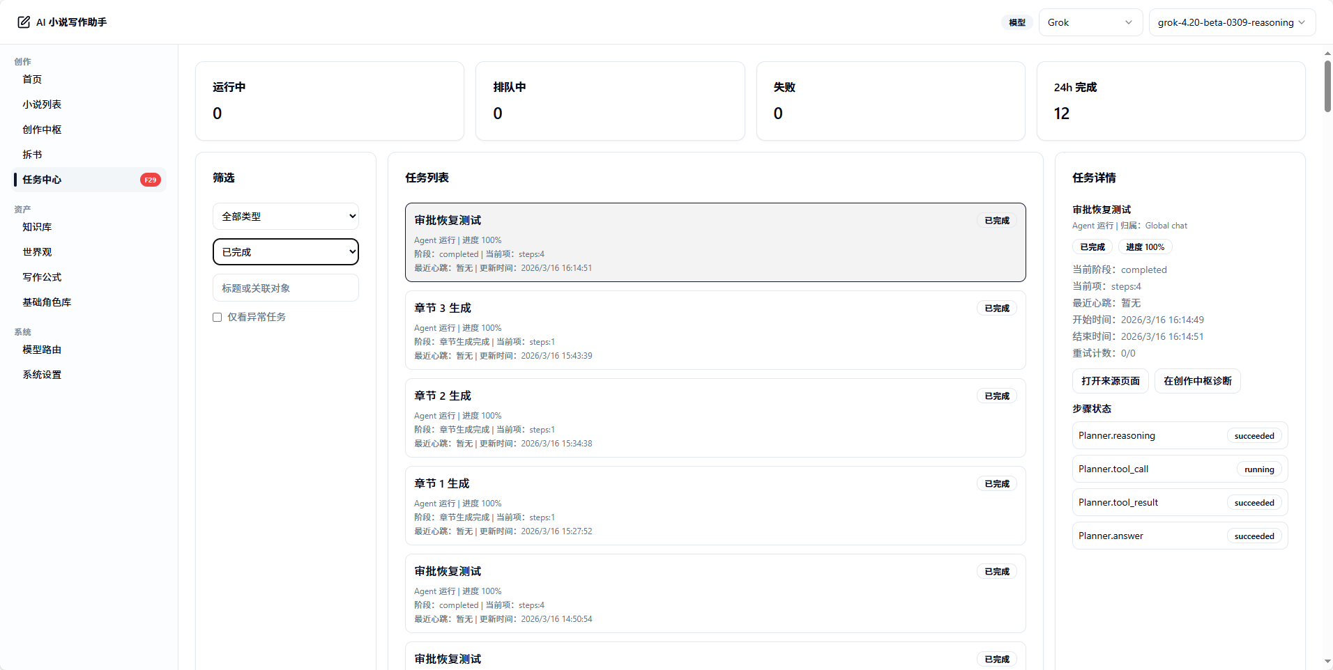The width and height of the screenshot is (1333, 670).
Task: Open the grok-4.20-beta-0309-reasoning model dropdown
Action: (x=1231, y=22)
